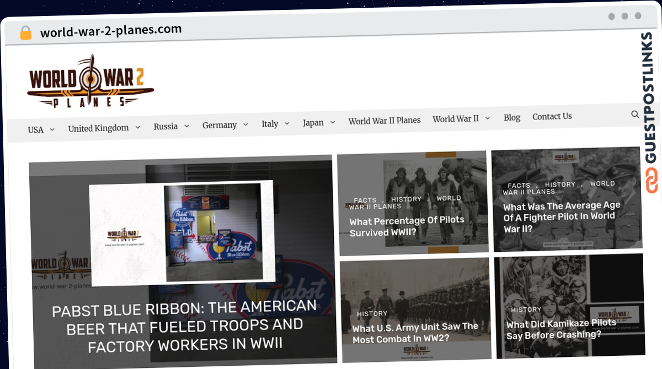Open the Germany menu item
The width and height of the screenshot is (662, 369).
220,125
